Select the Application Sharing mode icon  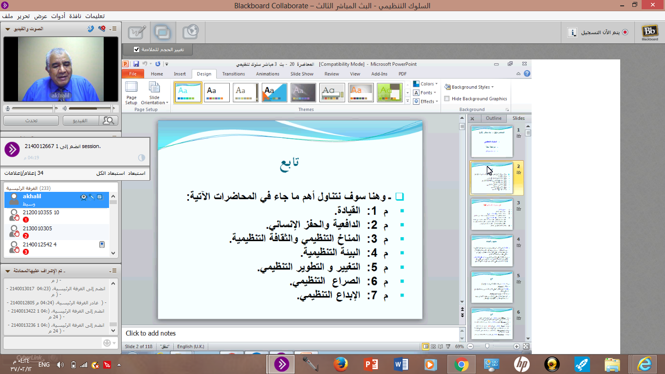(x=162, y=32)
